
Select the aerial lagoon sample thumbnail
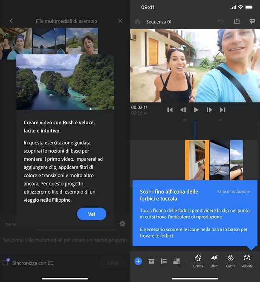pos(65,82)
